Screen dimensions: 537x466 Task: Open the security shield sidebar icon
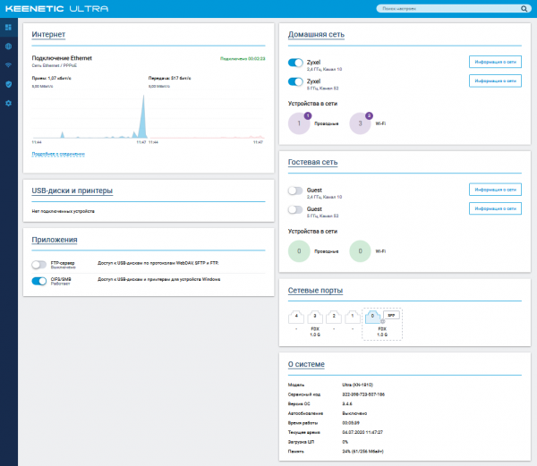(x=8, y=84)
